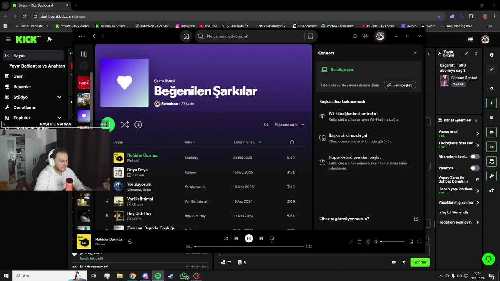
Task: Expand Stüdyo menu chevron
Action: point(59,97)
